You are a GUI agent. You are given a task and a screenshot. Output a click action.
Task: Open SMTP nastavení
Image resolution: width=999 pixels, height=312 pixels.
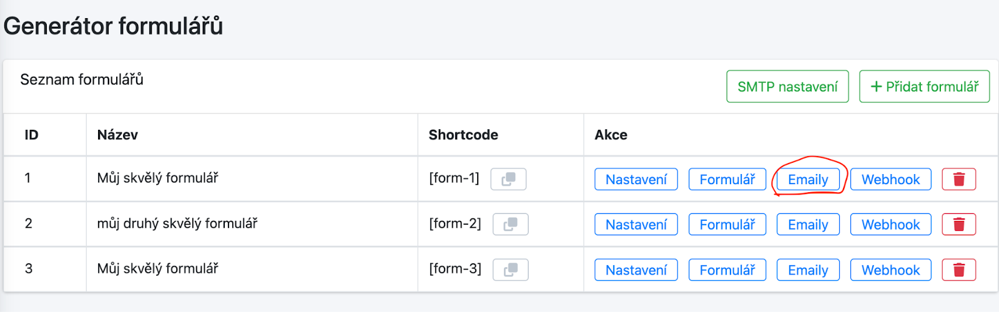tap(787, 86)
